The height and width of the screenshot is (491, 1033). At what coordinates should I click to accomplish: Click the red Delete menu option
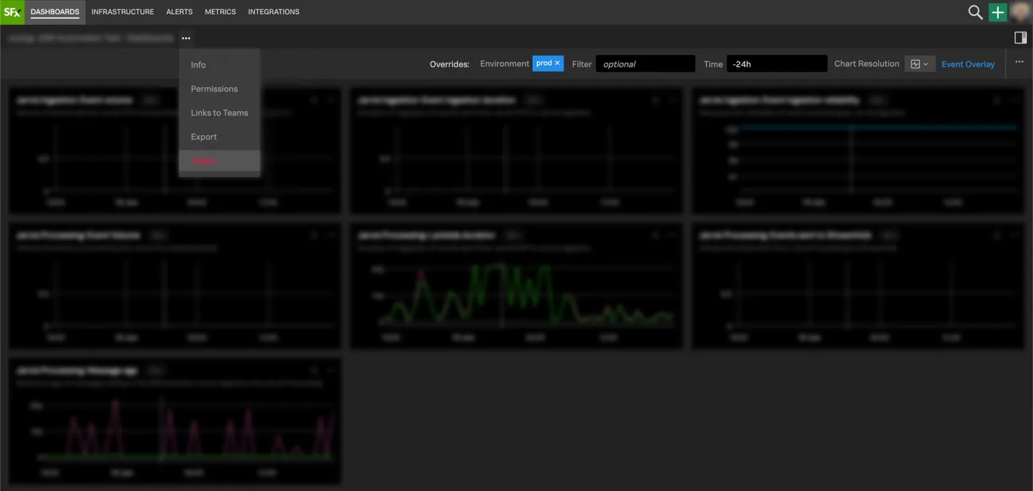(x=204, y=161)
